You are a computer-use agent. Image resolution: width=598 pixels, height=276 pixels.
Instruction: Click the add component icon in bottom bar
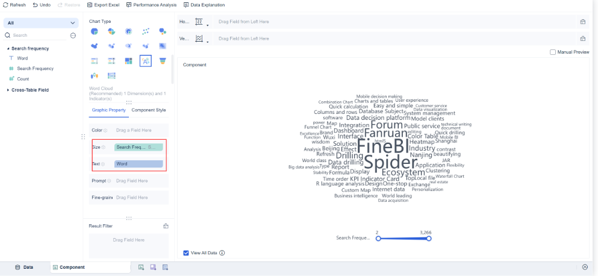[141, 267]
